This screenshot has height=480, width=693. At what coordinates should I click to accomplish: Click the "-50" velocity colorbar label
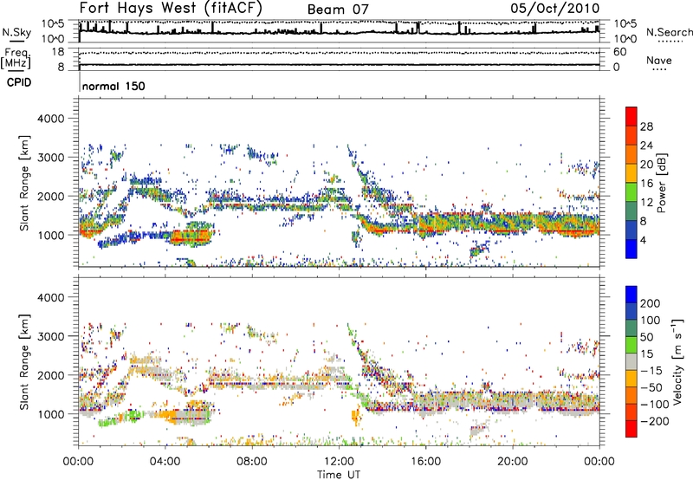651,387
